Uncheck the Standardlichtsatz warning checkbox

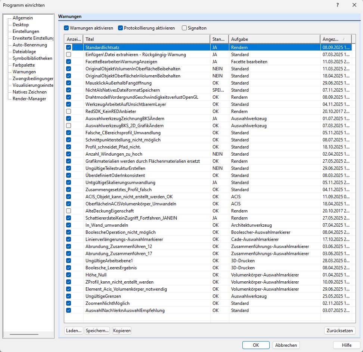tap(68, 48)
